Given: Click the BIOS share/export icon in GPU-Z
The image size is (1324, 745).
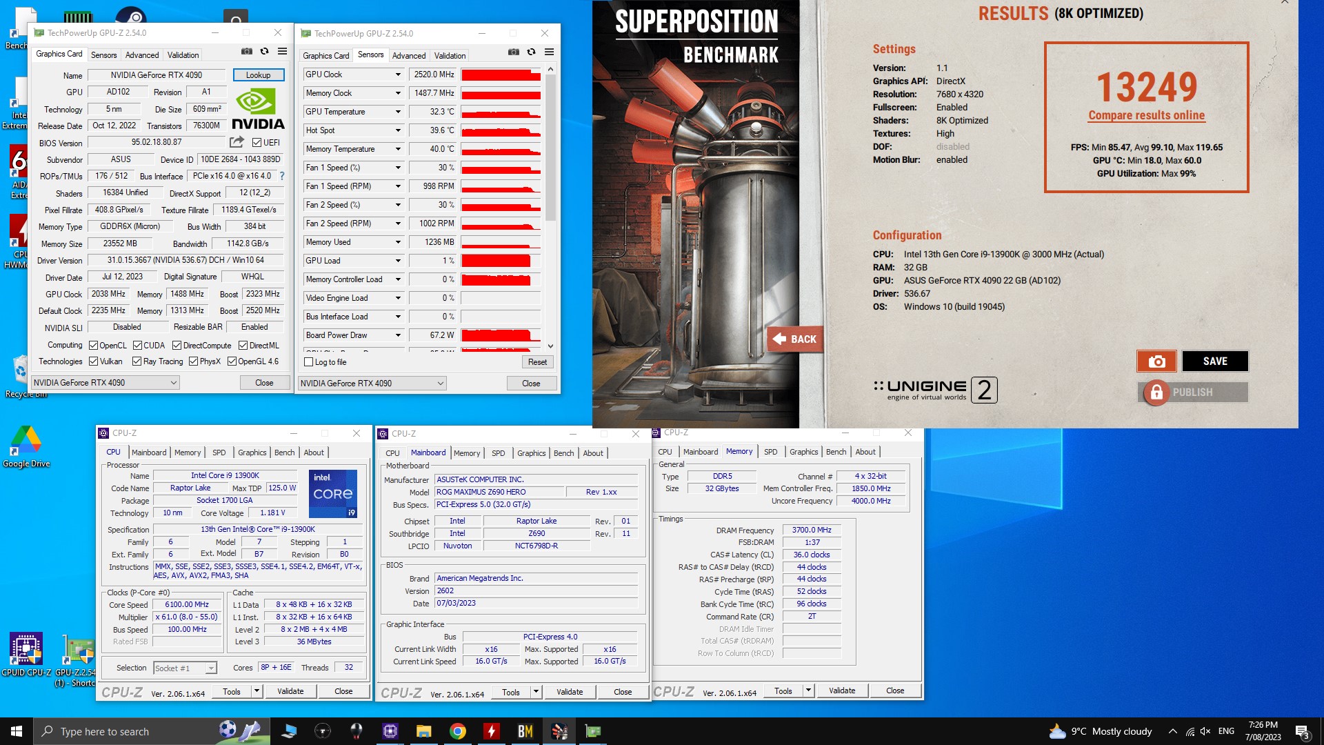Looking at the screenshot, I should coord(237,142).
